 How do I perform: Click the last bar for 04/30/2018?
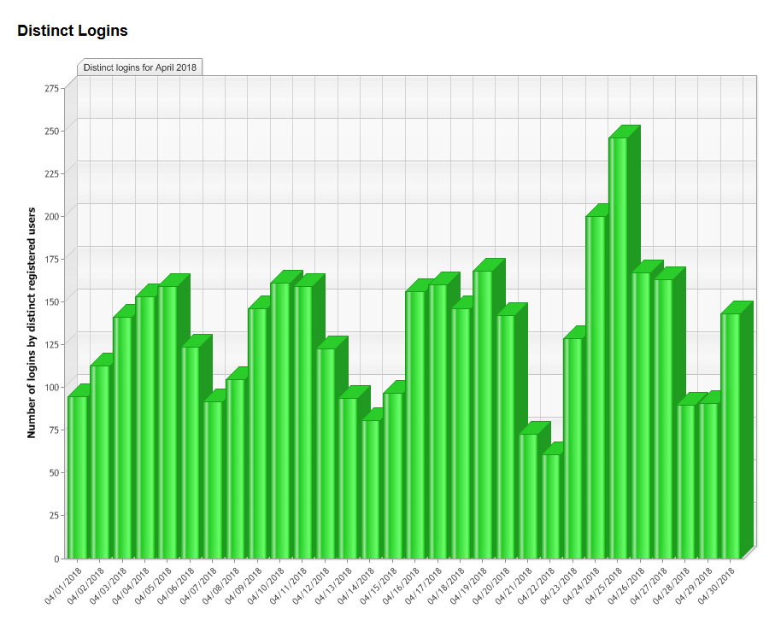coord(730,436)
